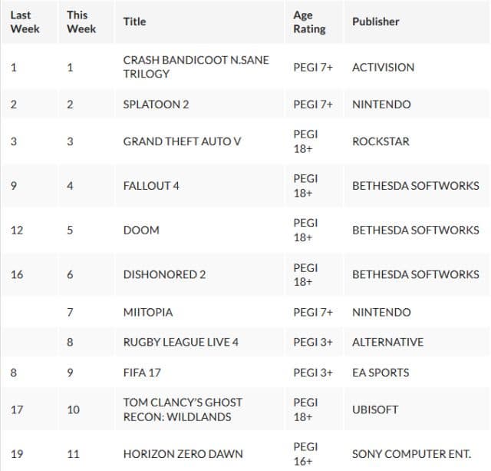This screenshot has height=471, width=491.
Task: Click the Activision publisher cell
Action: click(383, 67)
